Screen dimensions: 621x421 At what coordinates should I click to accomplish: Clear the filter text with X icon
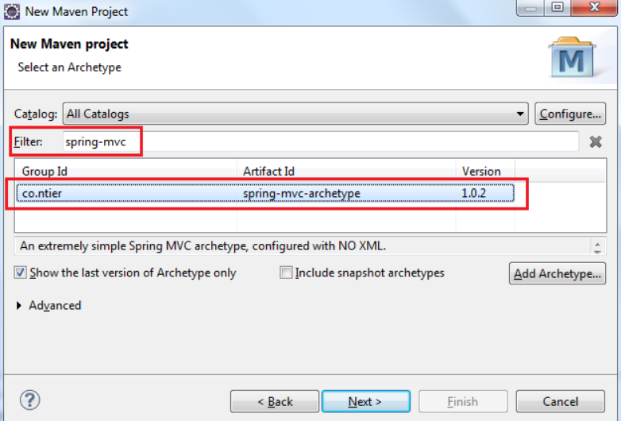coord(596,141)
